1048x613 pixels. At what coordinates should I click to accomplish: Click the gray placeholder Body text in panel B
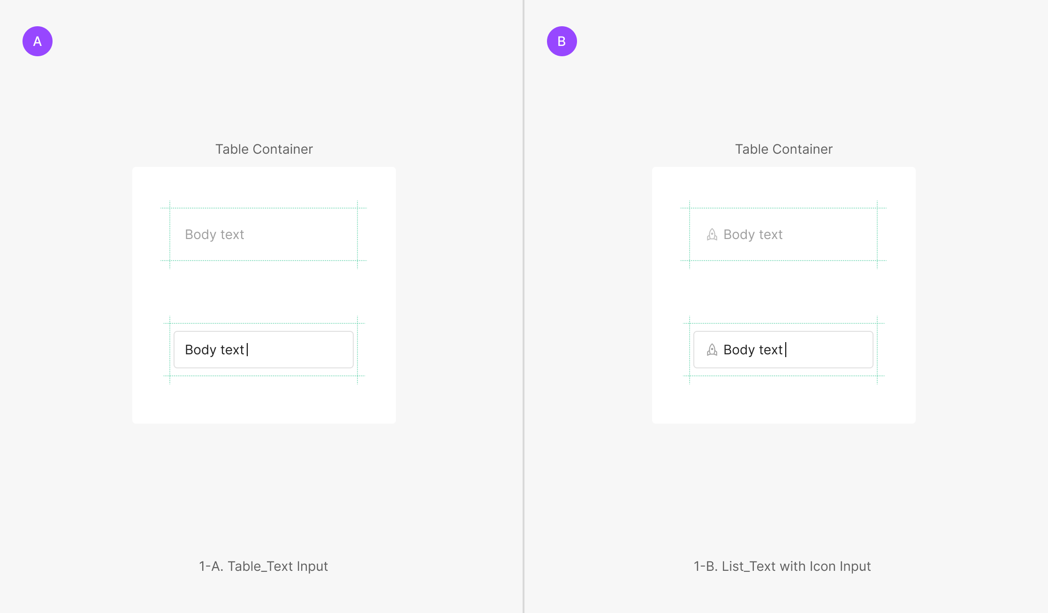click(753, 234)
